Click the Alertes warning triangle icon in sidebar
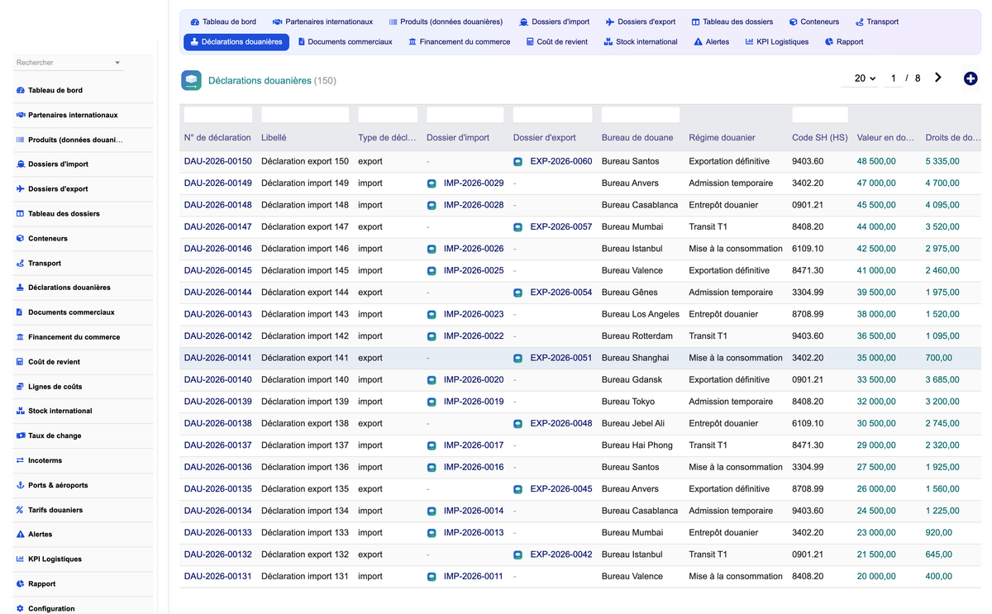The width and height of the screenshot is (992, 614). point(21,535)
